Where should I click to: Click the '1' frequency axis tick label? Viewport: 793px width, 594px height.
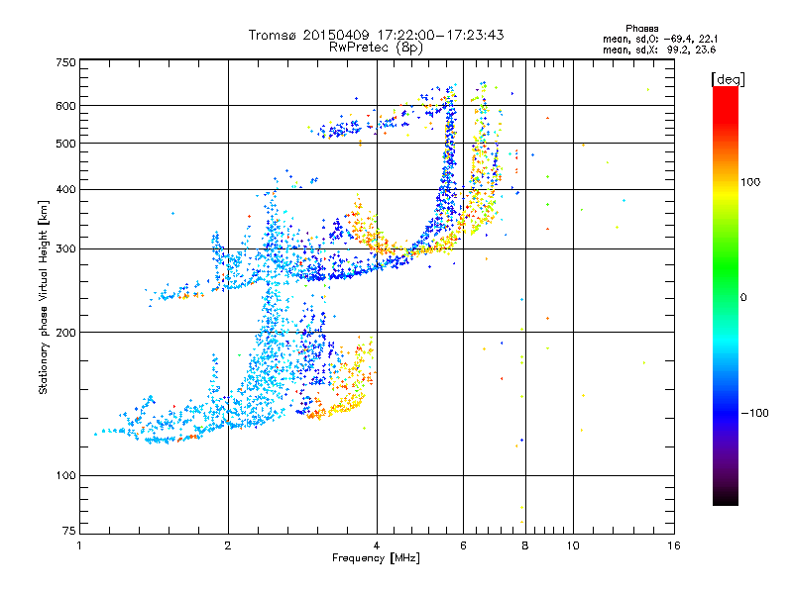tap(79, 545)
